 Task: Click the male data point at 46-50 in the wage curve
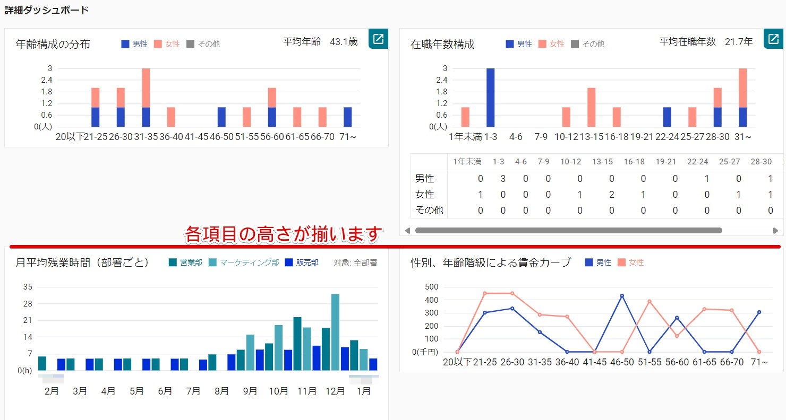pyautogui.click(x=622, y=295)
